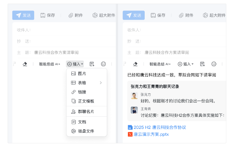
Task: Click 超大附件 icon in left compose window
Action: tap(95, 15)
